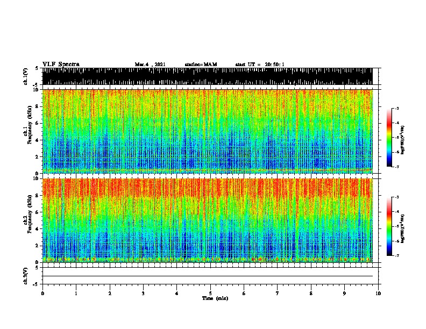This screenshot has width=426, height=329.
Task: Click time axis tick label "10"
Action: pos(378,293)
